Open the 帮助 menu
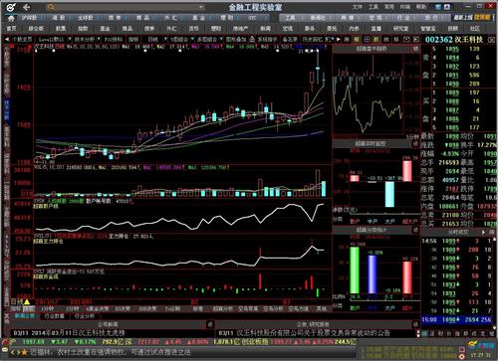Image resolution: width=498 pixels, height=361 pixels. coord(421,7)
